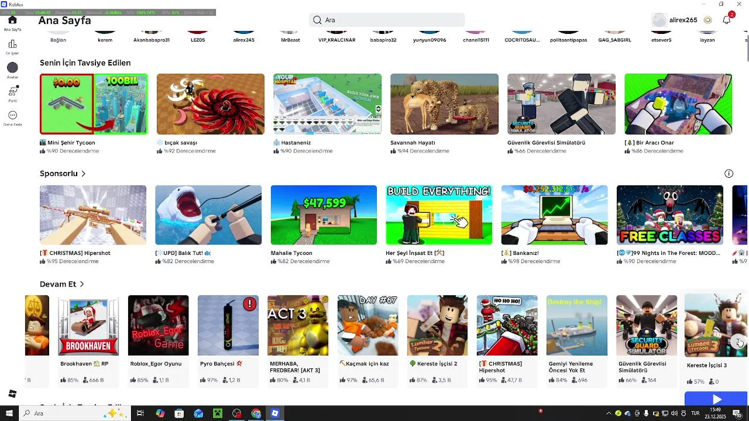Open Bankanız game thumbnail
The image size is (749, 421).
555,215
